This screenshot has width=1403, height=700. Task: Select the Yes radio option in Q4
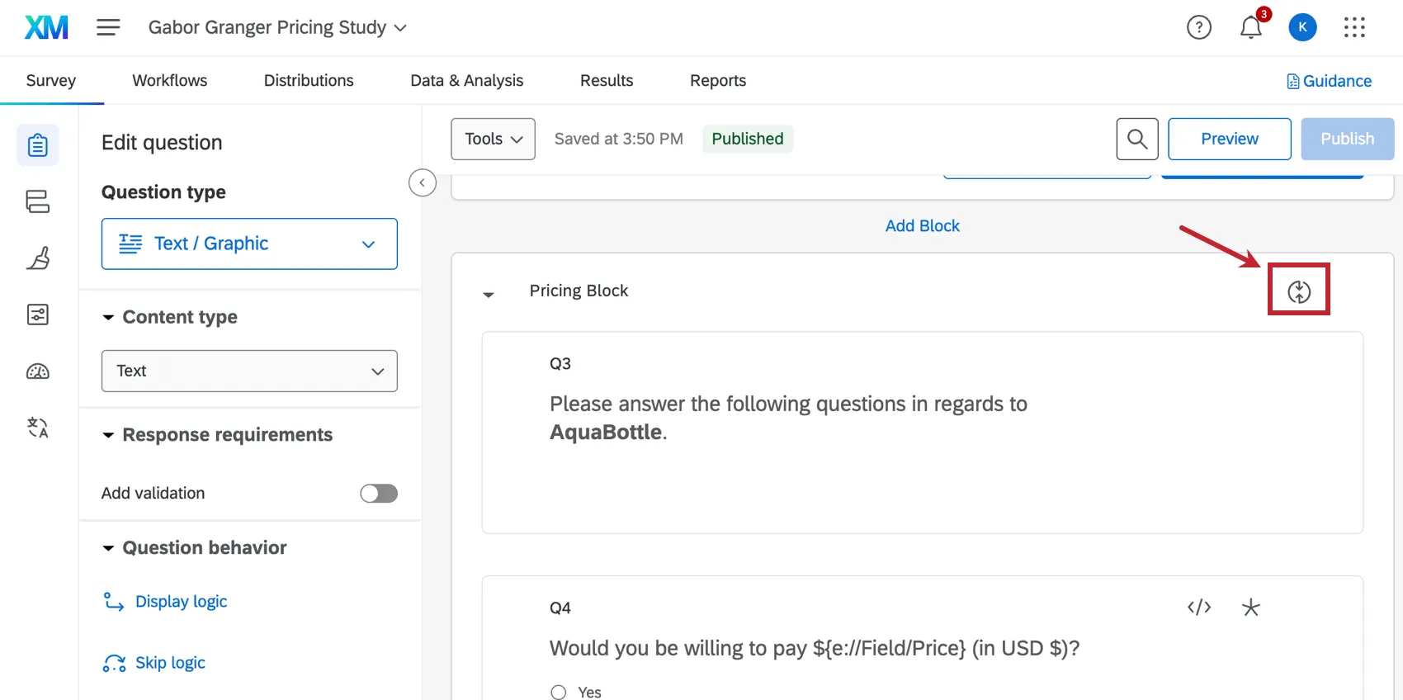pyautogui.click(x=559, y=692)
